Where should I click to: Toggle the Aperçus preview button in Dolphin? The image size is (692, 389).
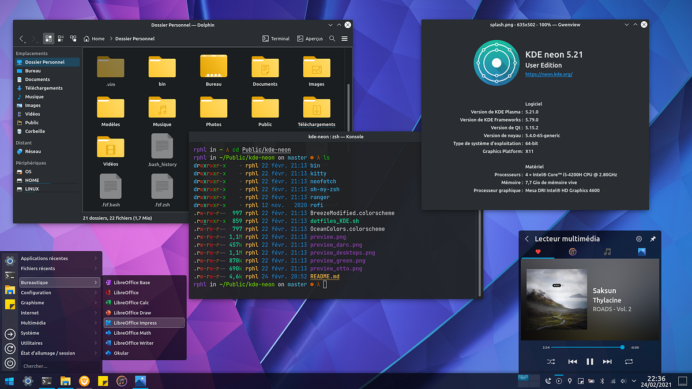click(x=310, y=39)
